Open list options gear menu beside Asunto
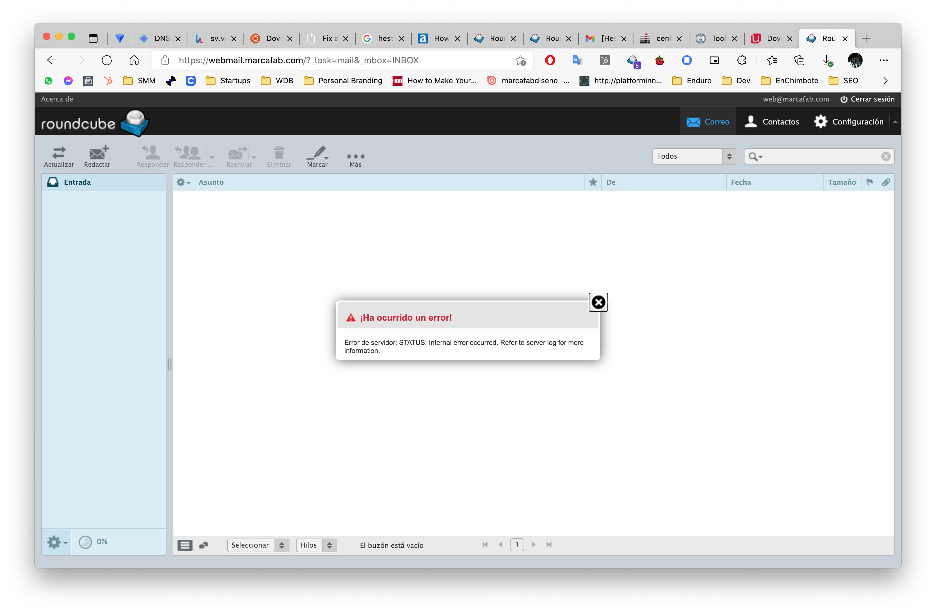Viewport: 936px width, 614px height. [183, 182]
